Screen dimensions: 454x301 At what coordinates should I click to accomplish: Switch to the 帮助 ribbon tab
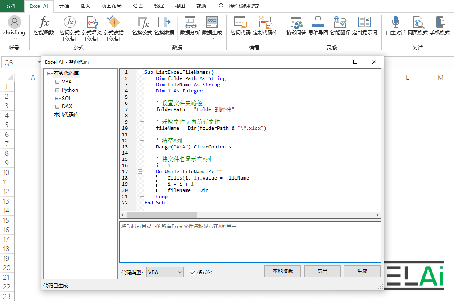[201, 6]
